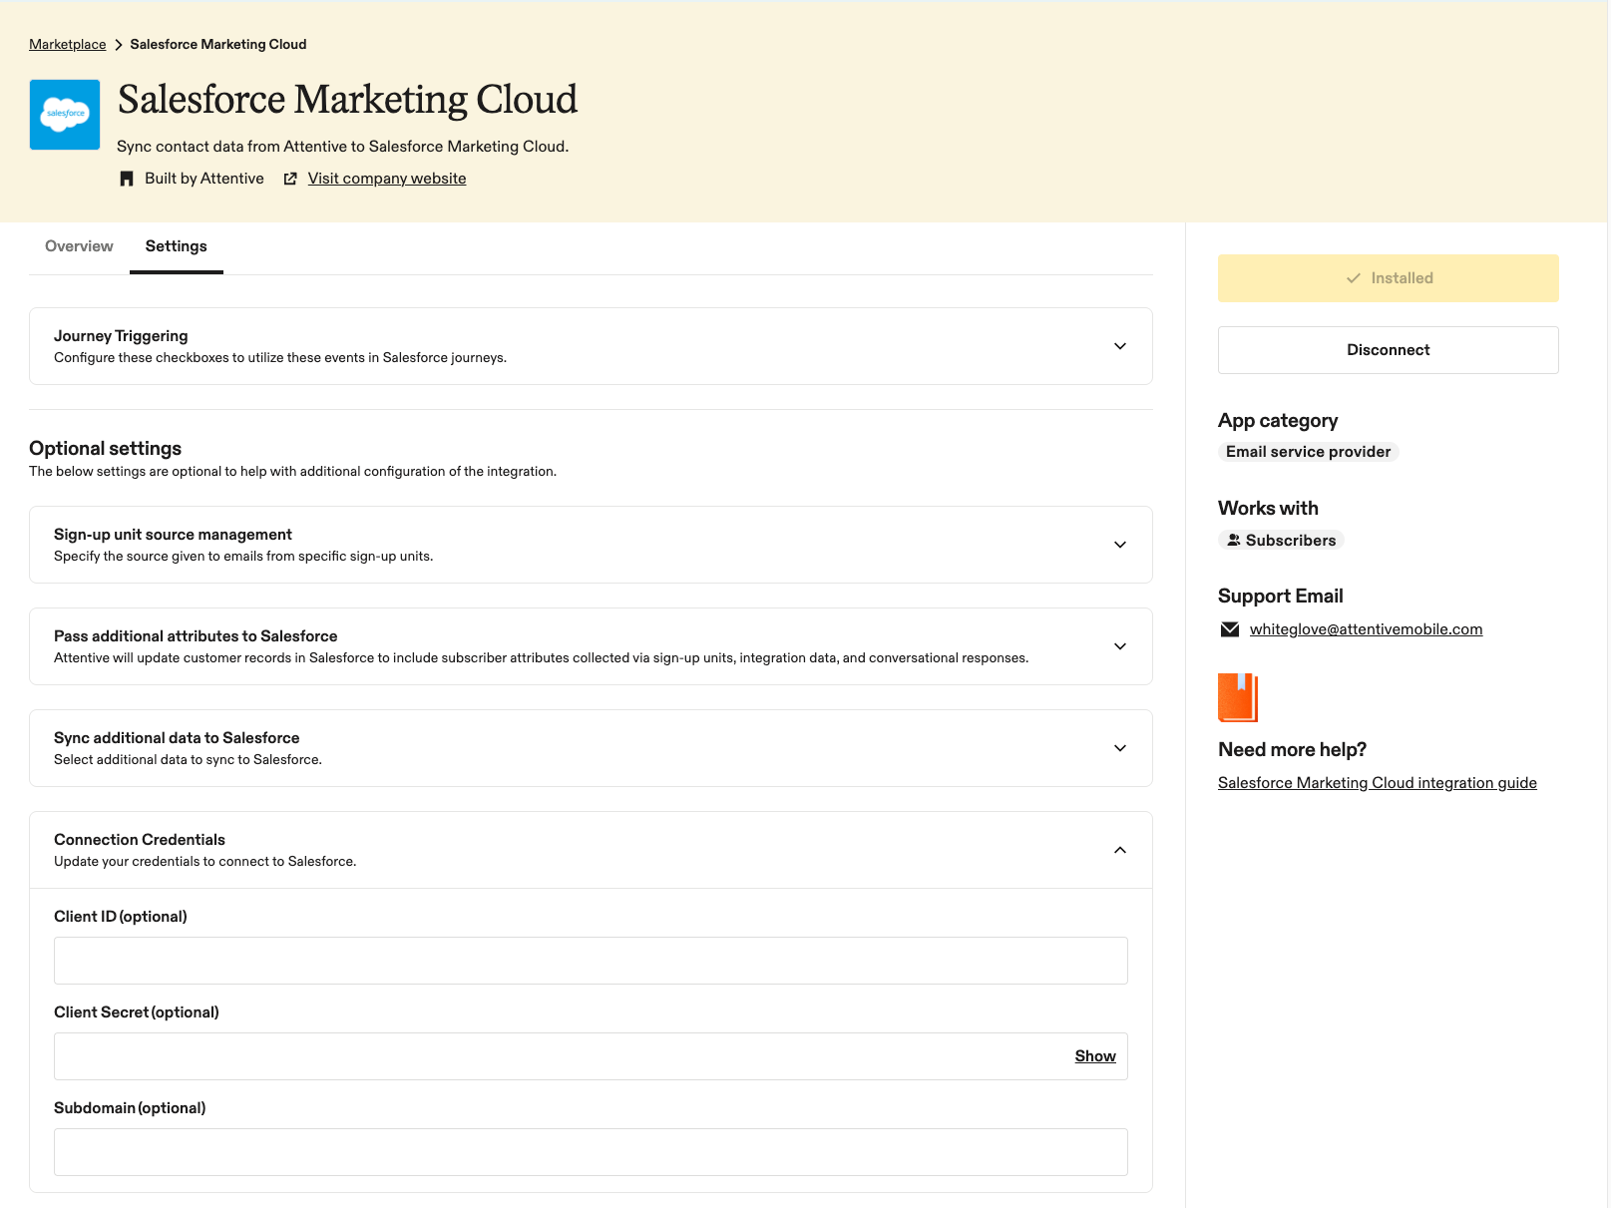The image size is (1611, 1208).
Task: Click the Built by Attentive text
Action: point(204,179)
